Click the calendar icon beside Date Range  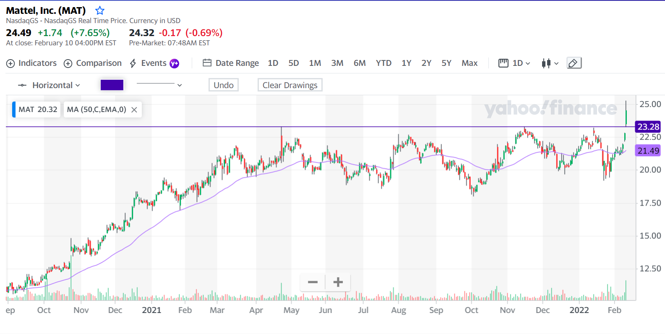click(x=207, y=63)
